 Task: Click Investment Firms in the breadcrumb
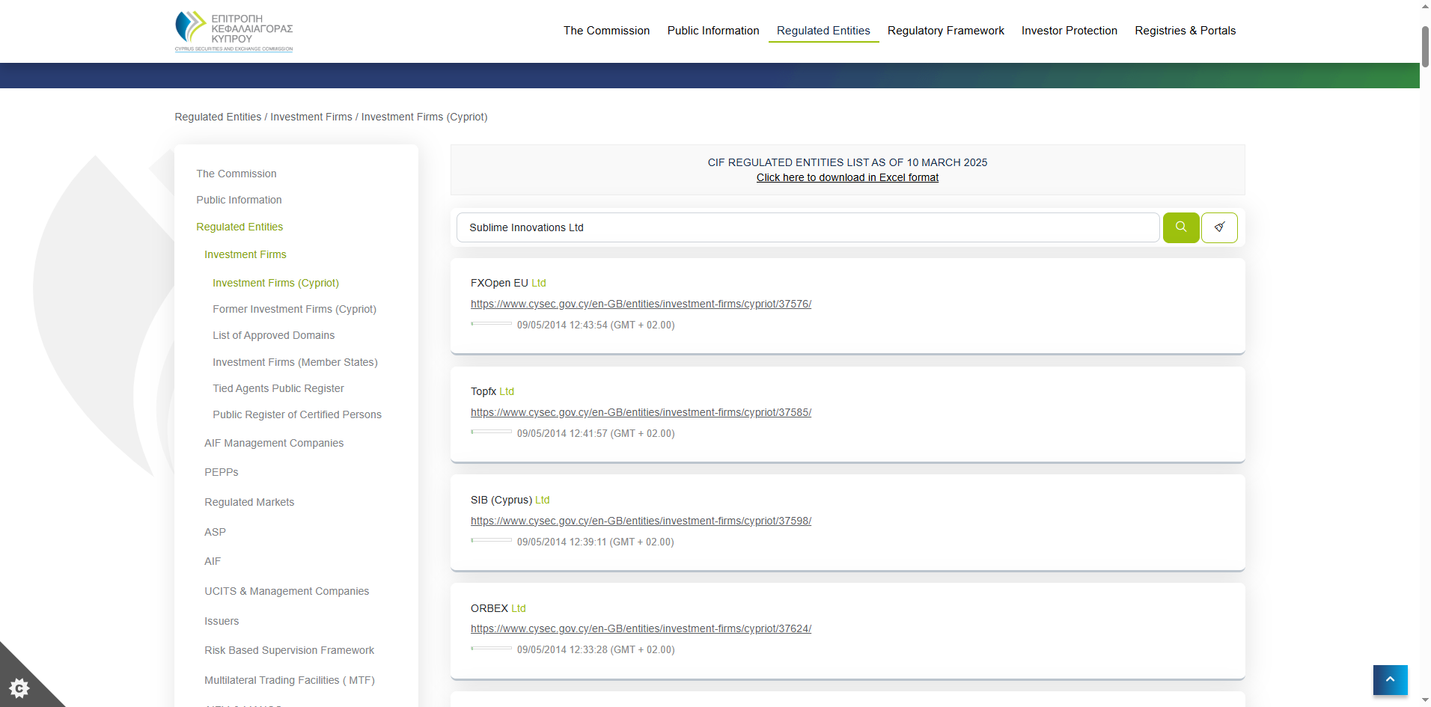311,117
